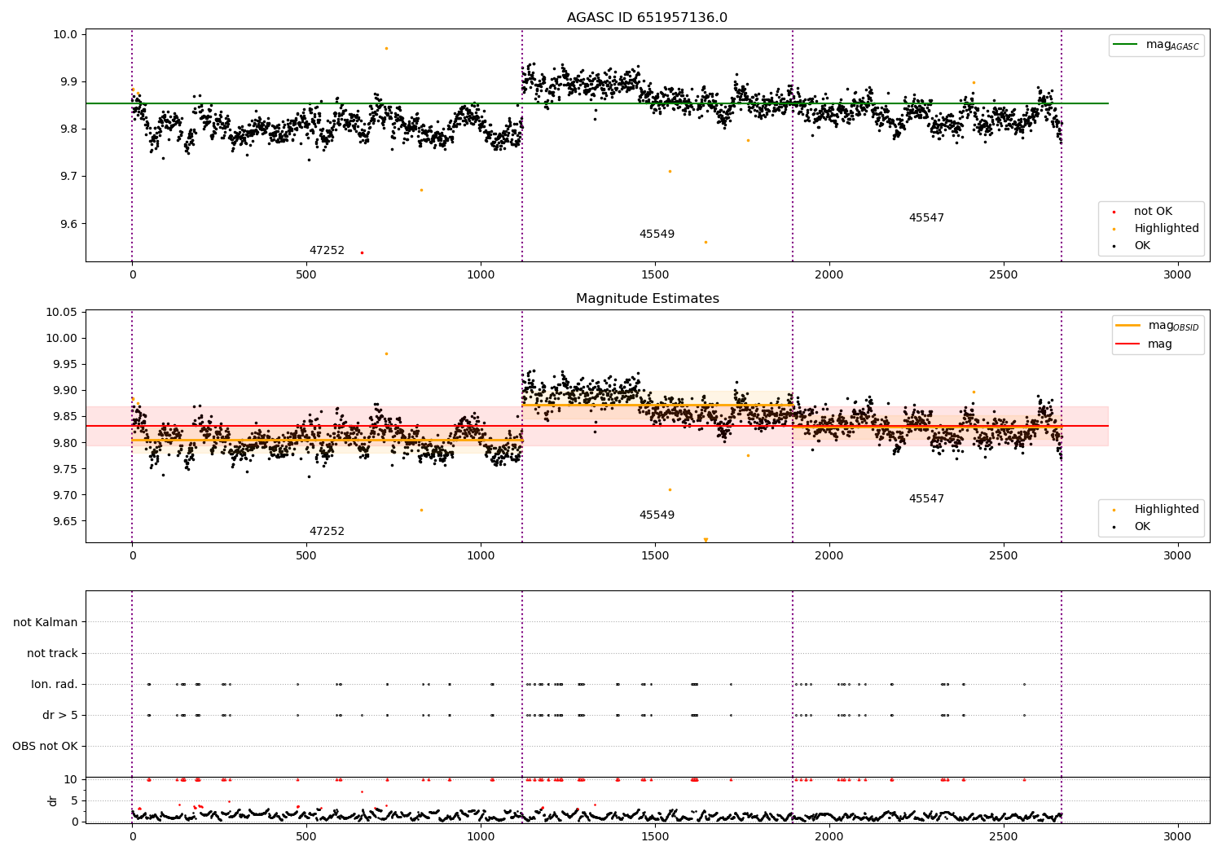This screenshot has height=855, width=1222.
Task: Click the 10 y-tick of the dr plot
Action: (71, 780)
